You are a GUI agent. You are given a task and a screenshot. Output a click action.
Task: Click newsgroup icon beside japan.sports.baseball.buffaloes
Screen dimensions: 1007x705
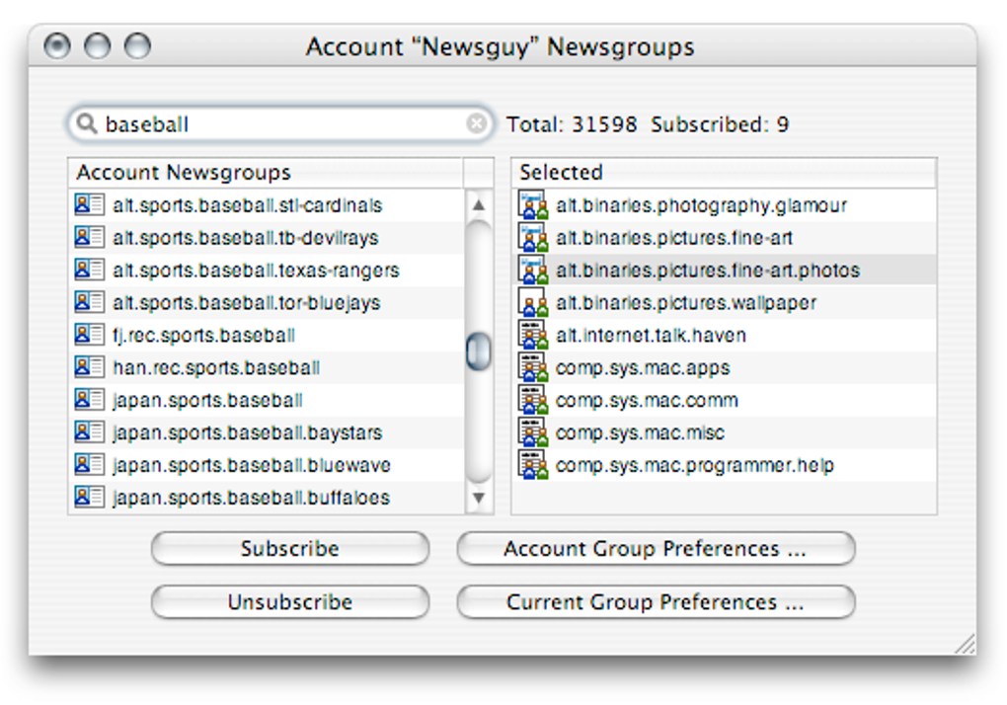pyautogui.click(x=89, y=497)
